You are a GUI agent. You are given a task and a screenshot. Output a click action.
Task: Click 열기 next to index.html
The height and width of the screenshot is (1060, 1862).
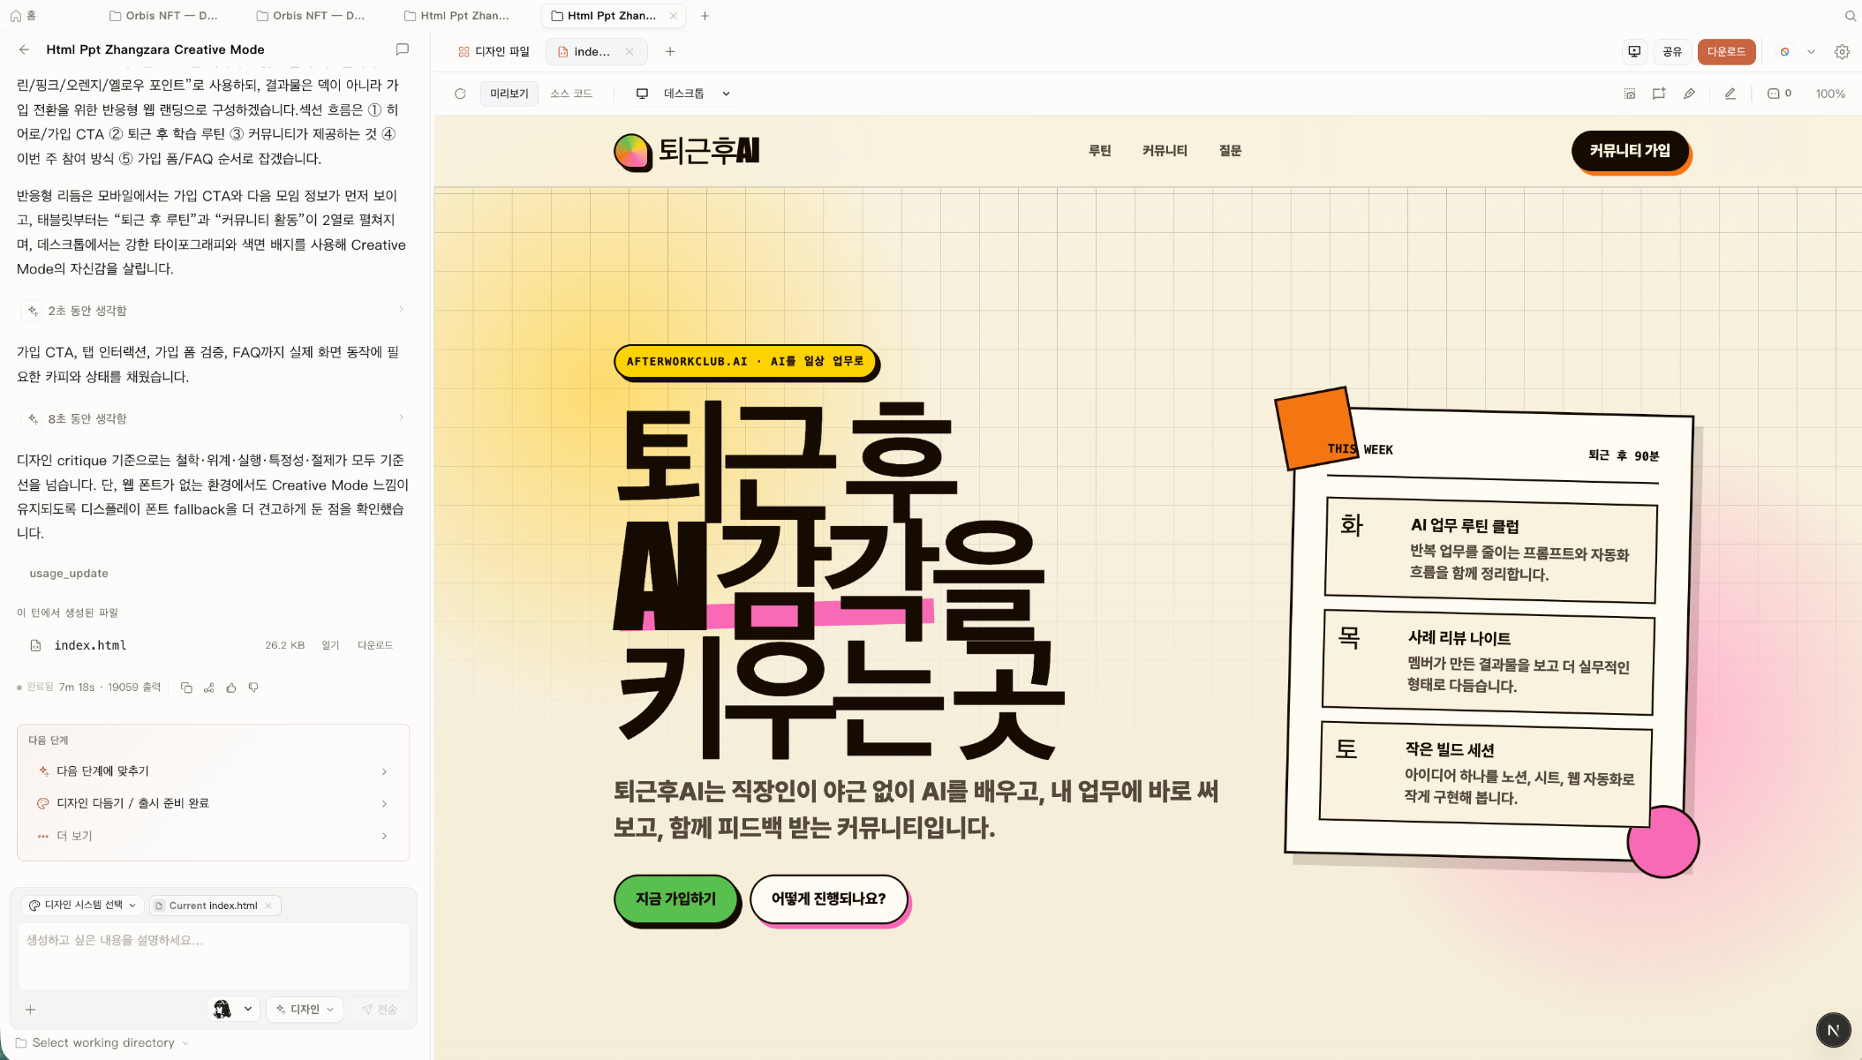coord(330,646)
